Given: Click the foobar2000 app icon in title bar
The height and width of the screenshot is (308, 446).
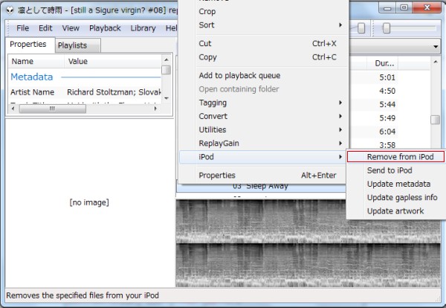Looking at the screenshot, I should point(8,8).
